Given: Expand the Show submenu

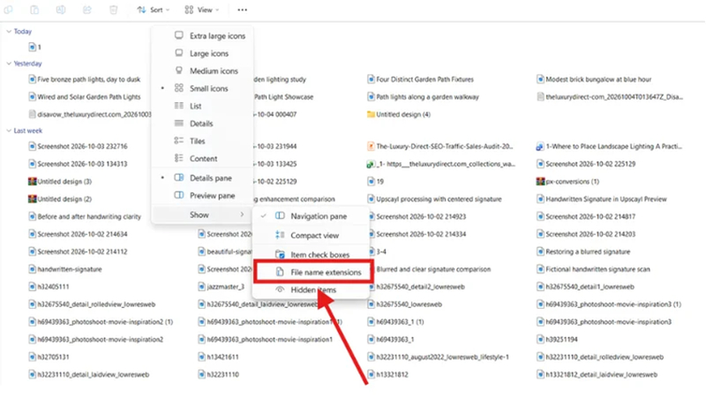Looking at the screenshot, I should click(x=203, y=215).
